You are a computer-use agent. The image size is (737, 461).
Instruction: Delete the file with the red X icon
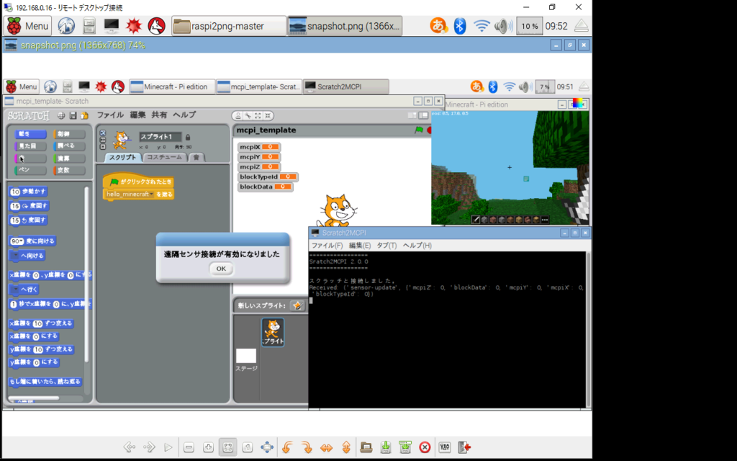click(425, 447)
